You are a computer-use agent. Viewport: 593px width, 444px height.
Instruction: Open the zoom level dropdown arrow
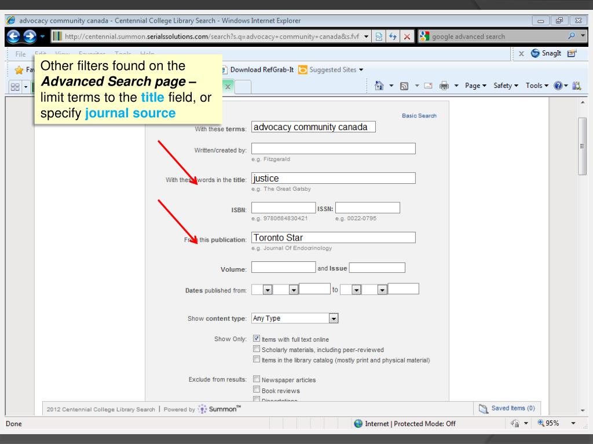[x=573, y=423]
